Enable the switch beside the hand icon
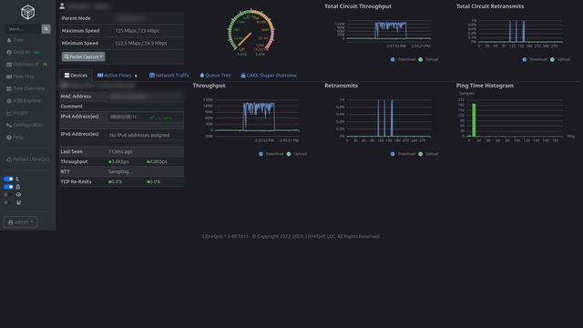The height and width of the screenshot is (328, 583). 8,202
